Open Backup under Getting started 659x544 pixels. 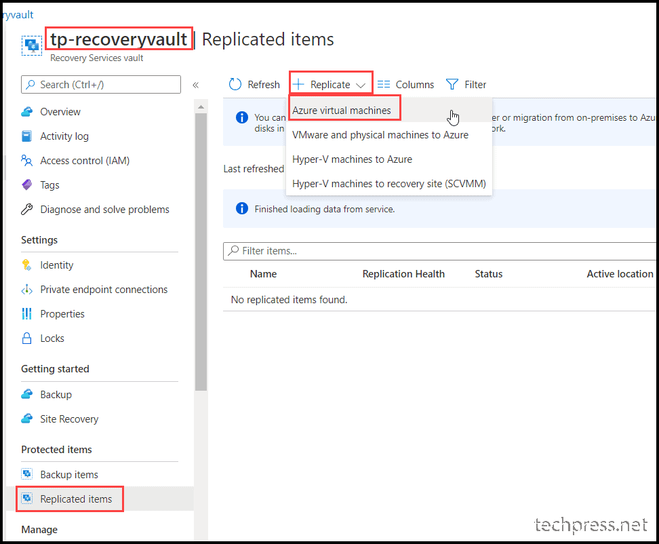click(56, 394)
